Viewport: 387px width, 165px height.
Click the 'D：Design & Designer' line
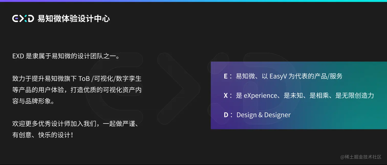pos(257,115)
